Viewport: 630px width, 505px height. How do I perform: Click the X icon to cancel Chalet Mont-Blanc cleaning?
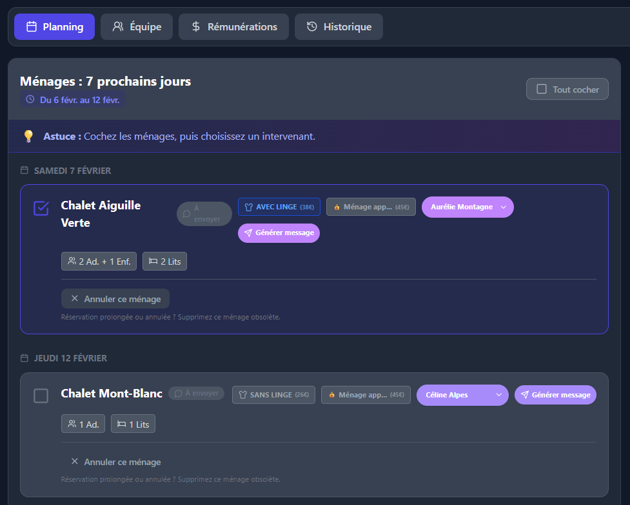click(75, 462)
